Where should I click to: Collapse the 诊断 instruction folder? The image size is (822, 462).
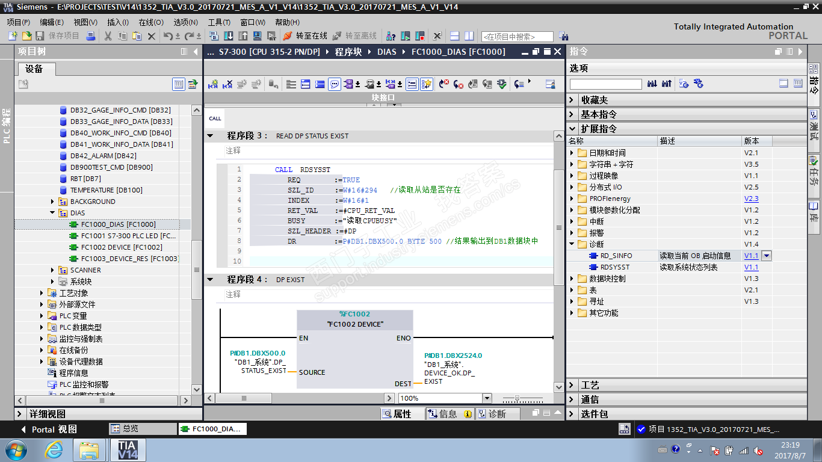572,244
